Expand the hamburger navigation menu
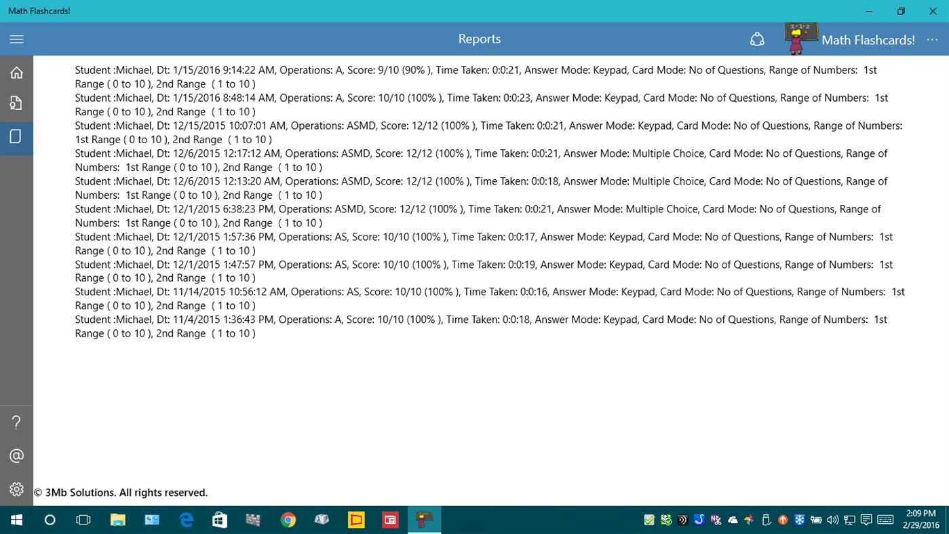 coord(16,39)
